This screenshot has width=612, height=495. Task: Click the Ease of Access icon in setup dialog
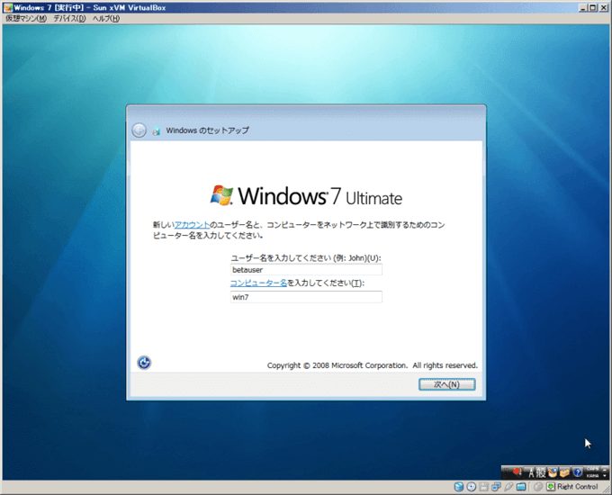tap(144, 363)
